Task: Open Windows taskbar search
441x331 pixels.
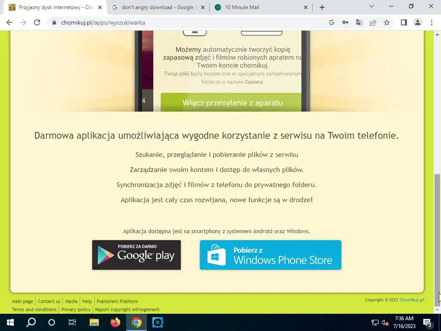Action: [31, 322]
